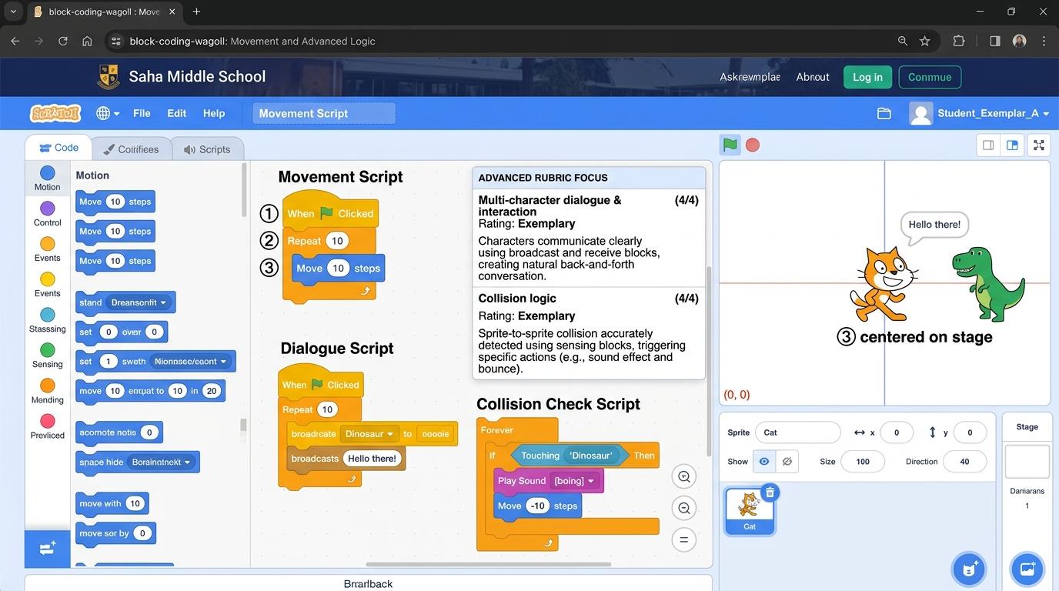Open the boing sound dropdown
This screenshot has height=591, width=1059.
click(x=574, y=481)
